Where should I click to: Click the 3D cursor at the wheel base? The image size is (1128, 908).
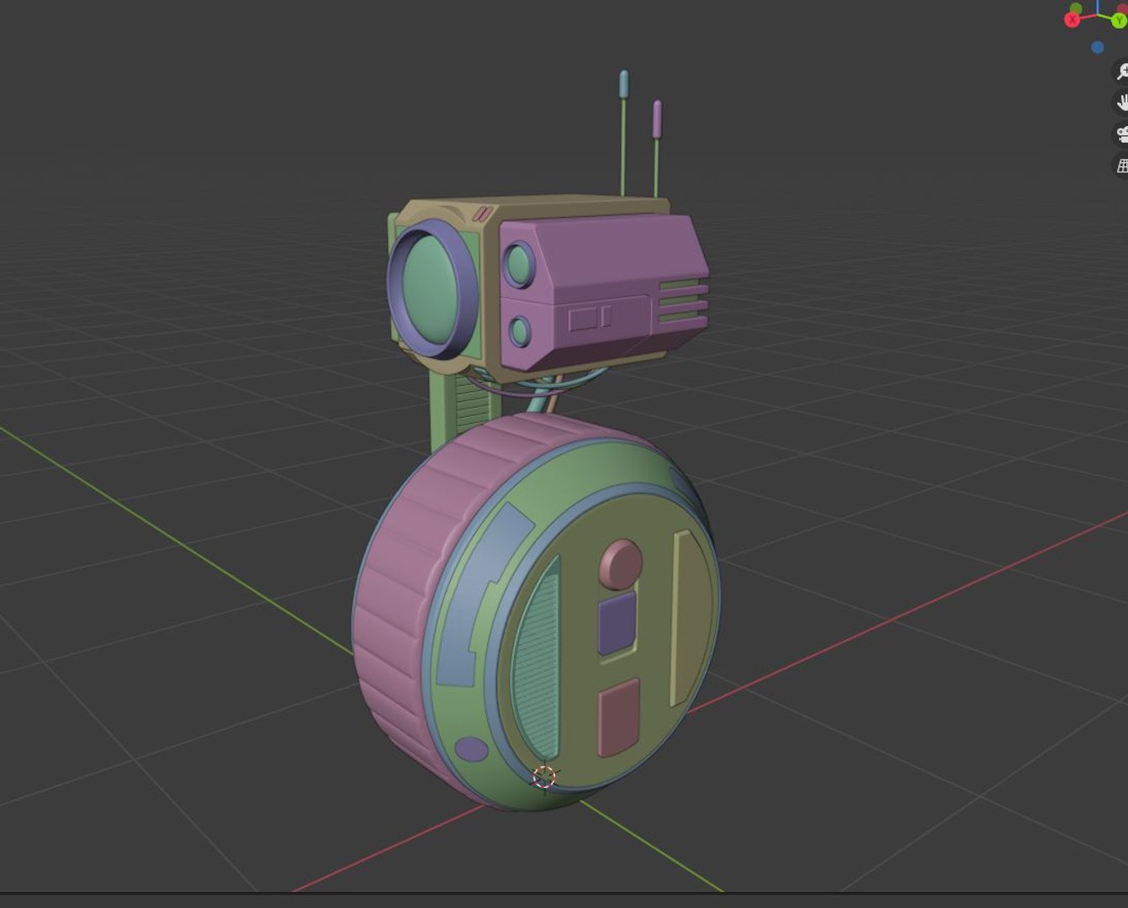click(545, 777)
